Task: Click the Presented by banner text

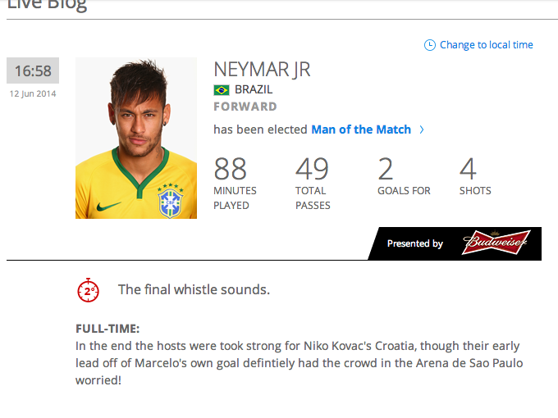Action: coord(415,243)
